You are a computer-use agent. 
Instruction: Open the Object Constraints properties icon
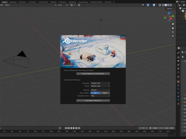178,97
